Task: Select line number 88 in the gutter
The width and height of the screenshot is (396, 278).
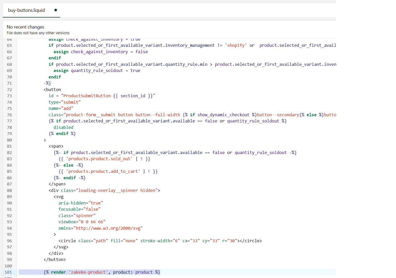Action: (x=10, y=191)
